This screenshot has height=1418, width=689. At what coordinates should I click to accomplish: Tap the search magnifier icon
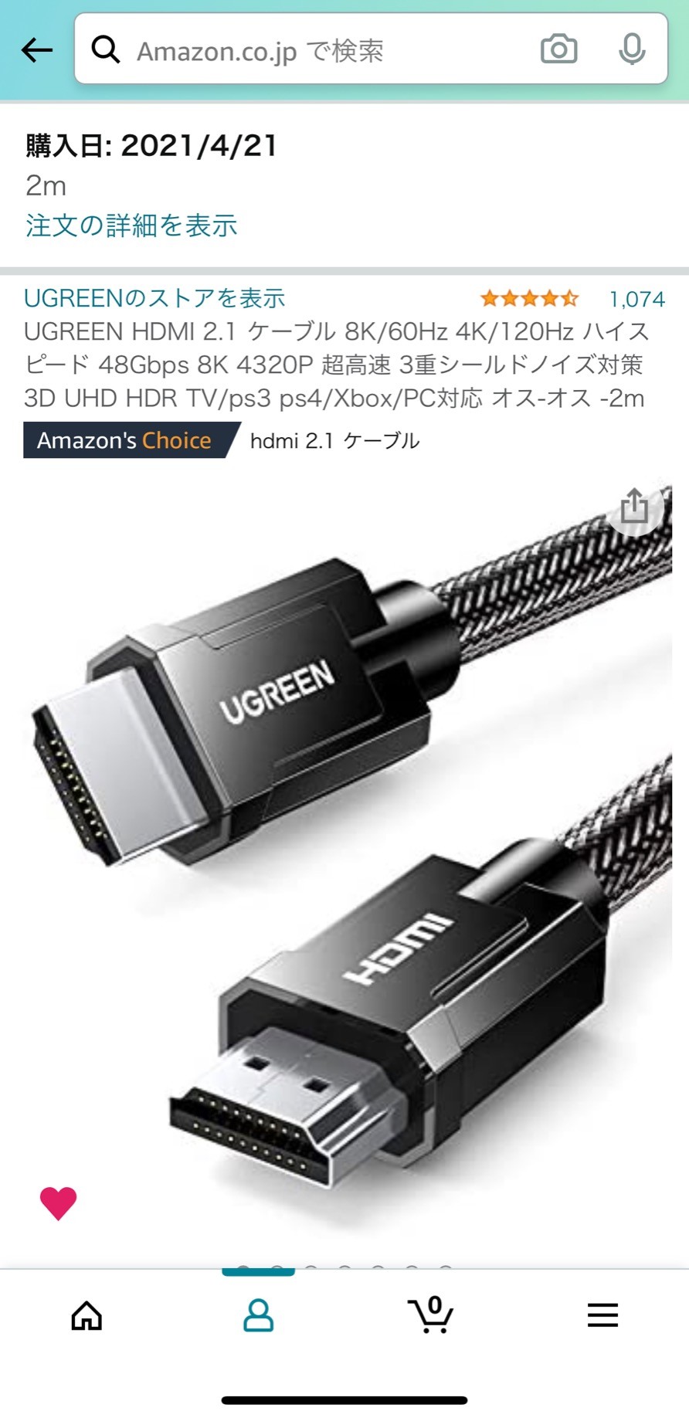tap(106, 50)
